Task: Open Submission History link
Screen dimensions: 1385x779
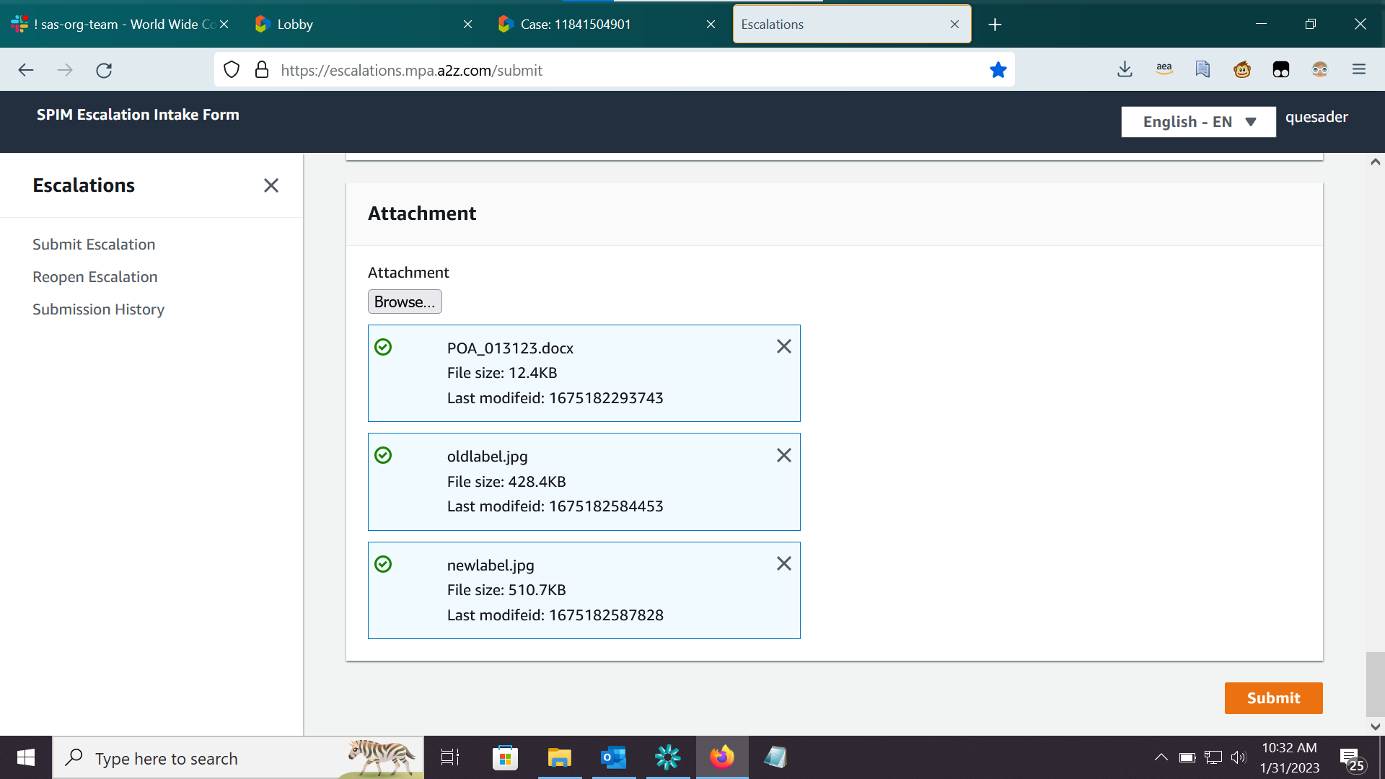Action: point(98,309)
